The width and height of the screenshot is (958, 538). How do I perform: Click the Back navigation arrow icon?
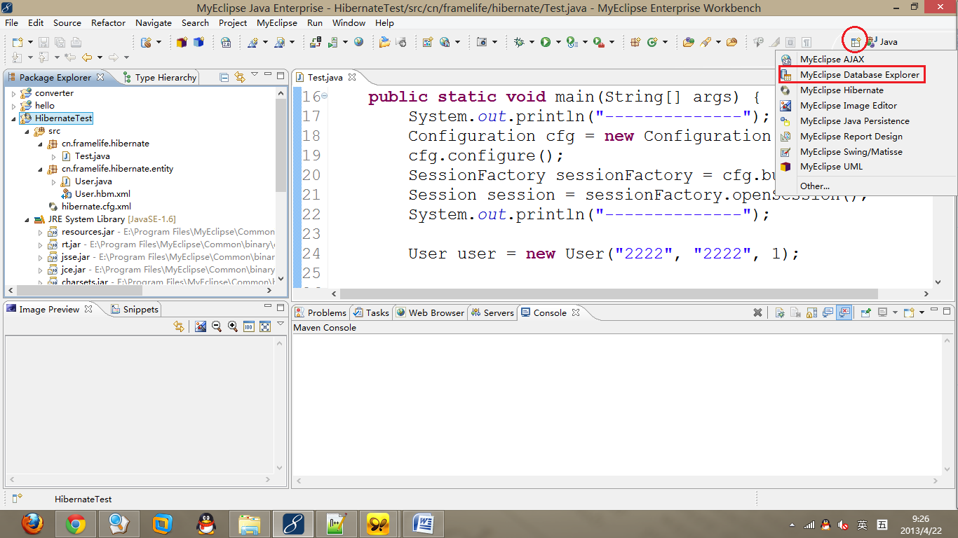(87, 57)
